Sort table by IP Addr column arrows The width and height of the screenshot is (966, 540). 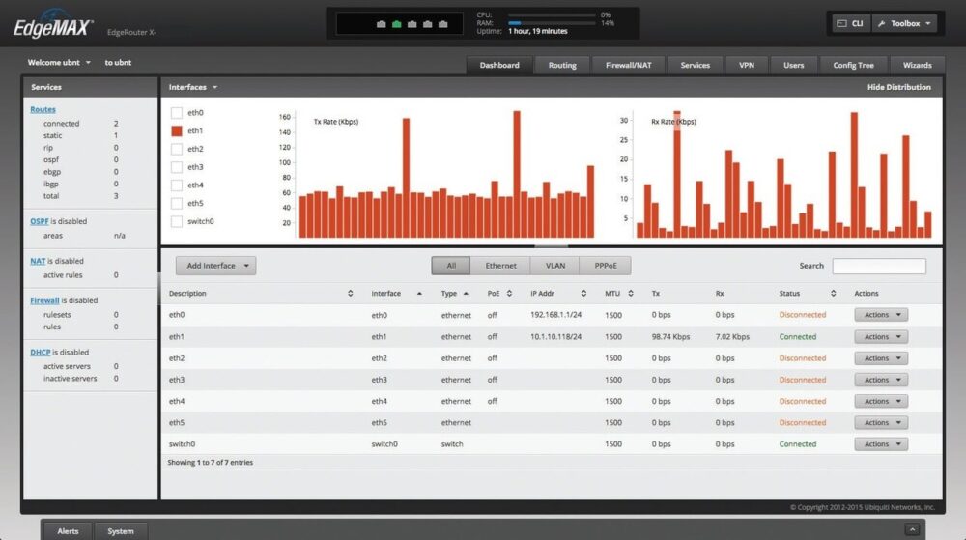pyautogui.click(x=583, y=293)
